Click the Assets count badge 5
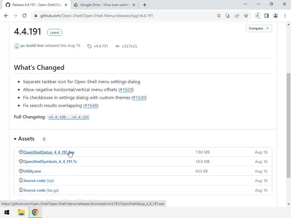 coord(44,139)
